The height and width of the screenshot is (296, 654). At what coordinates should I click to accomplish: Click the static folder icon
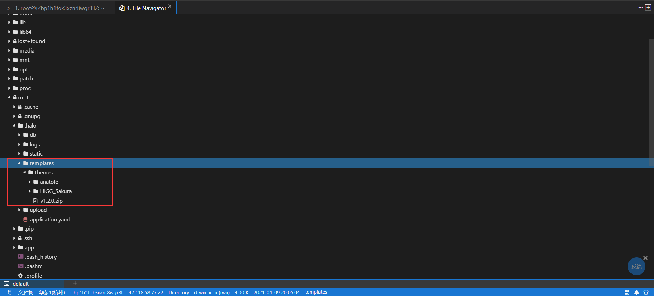click(26, 153)
